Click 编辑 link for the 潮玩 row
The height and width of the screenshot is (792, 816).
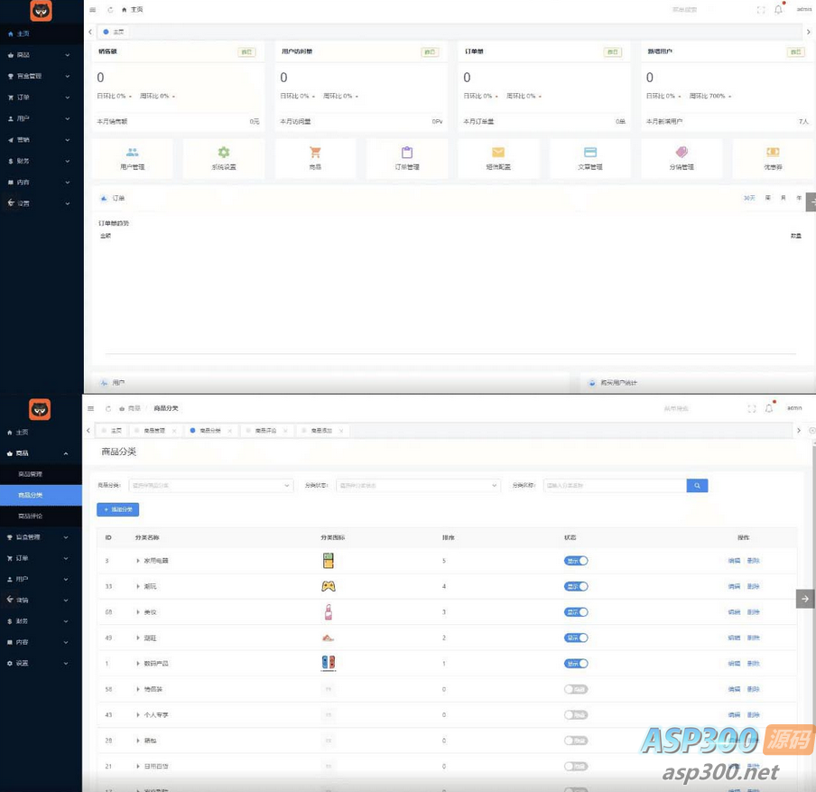(x=734, y=587)
